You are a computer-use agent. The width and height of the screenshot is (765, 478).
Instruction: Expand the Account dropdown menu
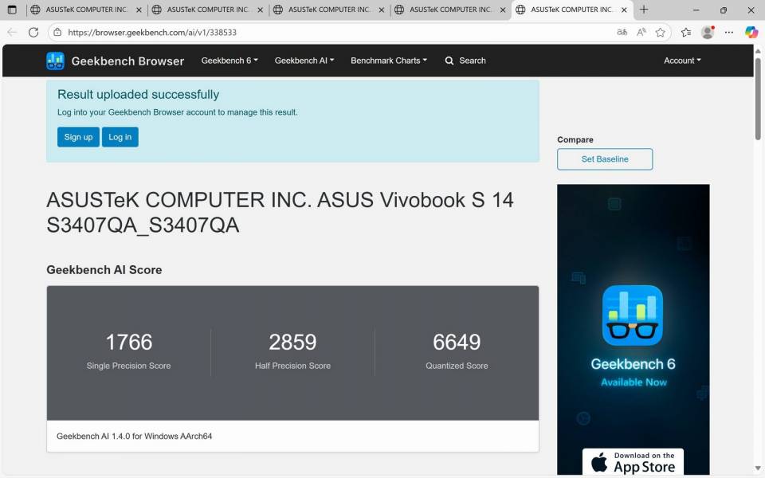[x=682, y=61]
